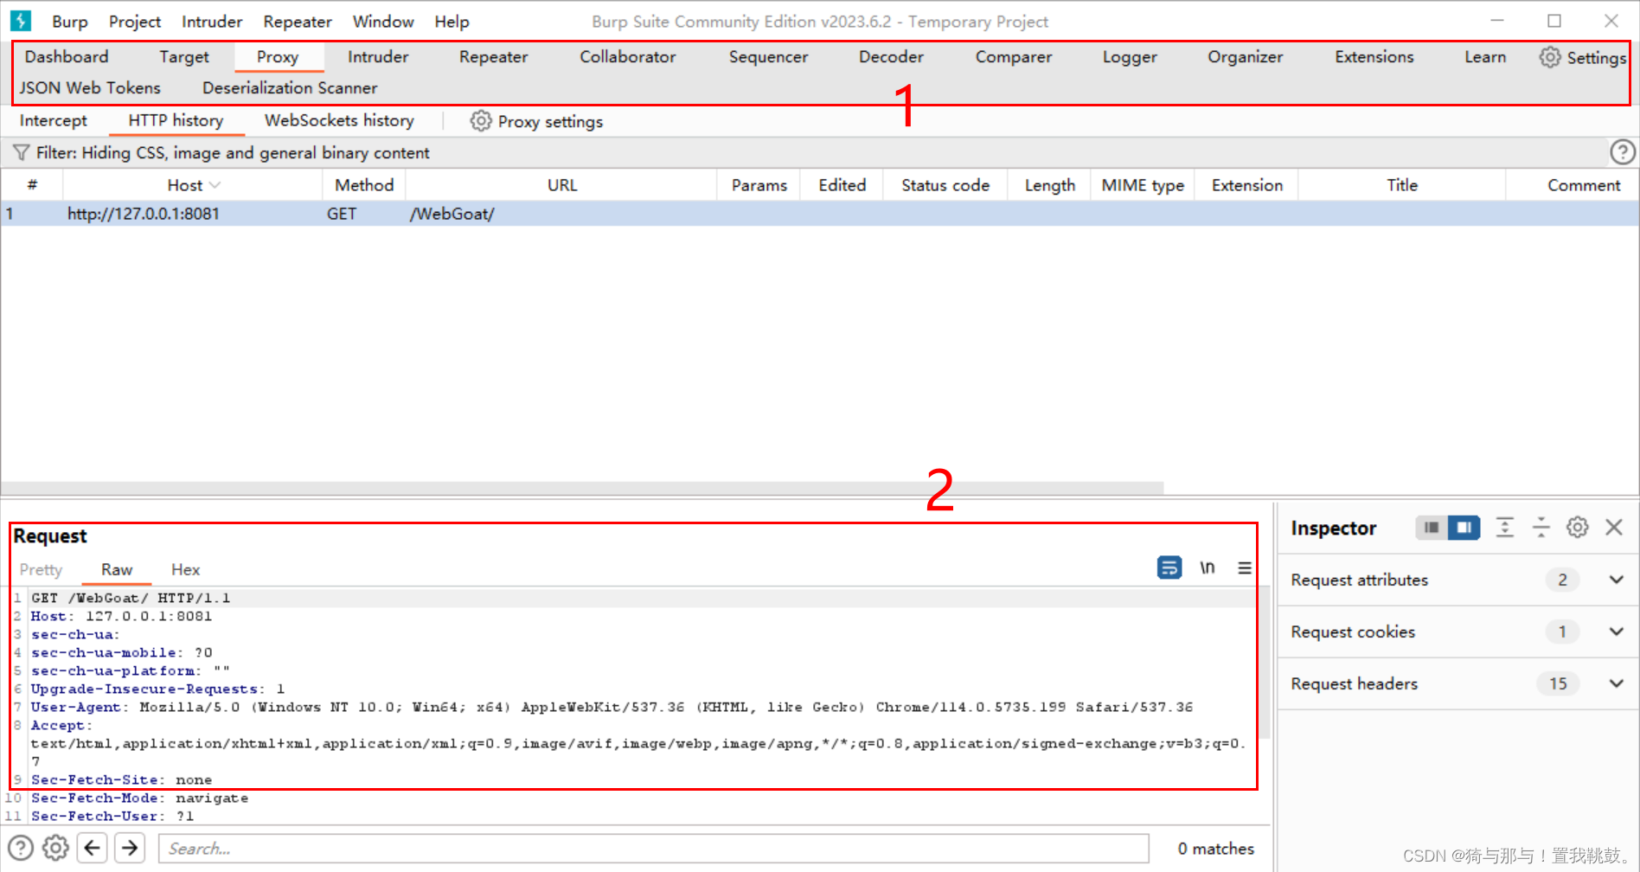Switch Inspector to right-side layout icon
This screenshot has height=872, width=1640.
coord(1464,527)
